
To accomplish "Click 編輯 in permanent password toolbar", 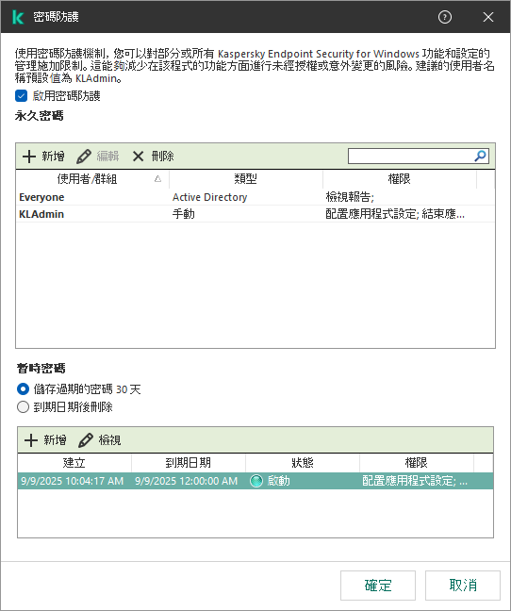I will click(98, 157).
